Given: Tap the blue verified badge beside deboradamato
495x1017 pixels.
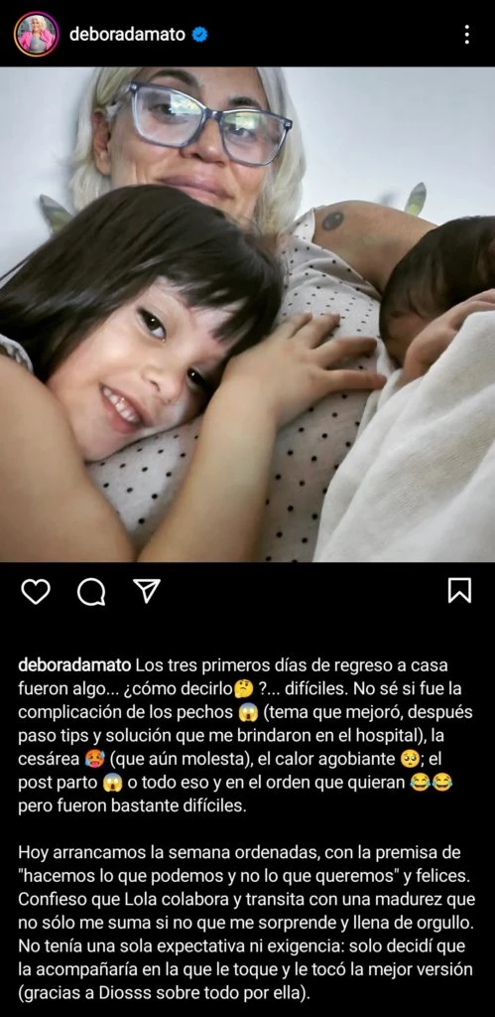Looking at the screenshot, I should [x=200, y=35].
